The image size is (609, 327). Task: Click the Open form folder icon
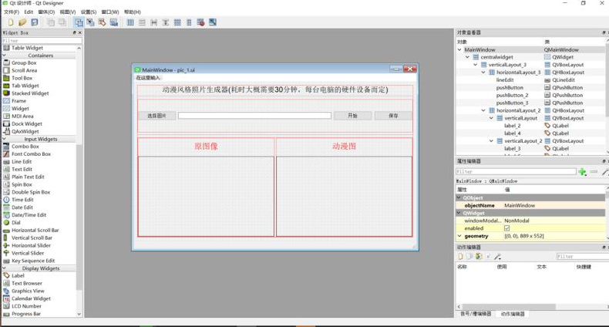[22, 22]
